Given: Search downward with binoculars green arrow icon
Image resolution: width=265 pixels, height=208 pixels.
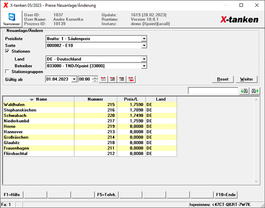Looking at the screenshot, I should point(244,91).
